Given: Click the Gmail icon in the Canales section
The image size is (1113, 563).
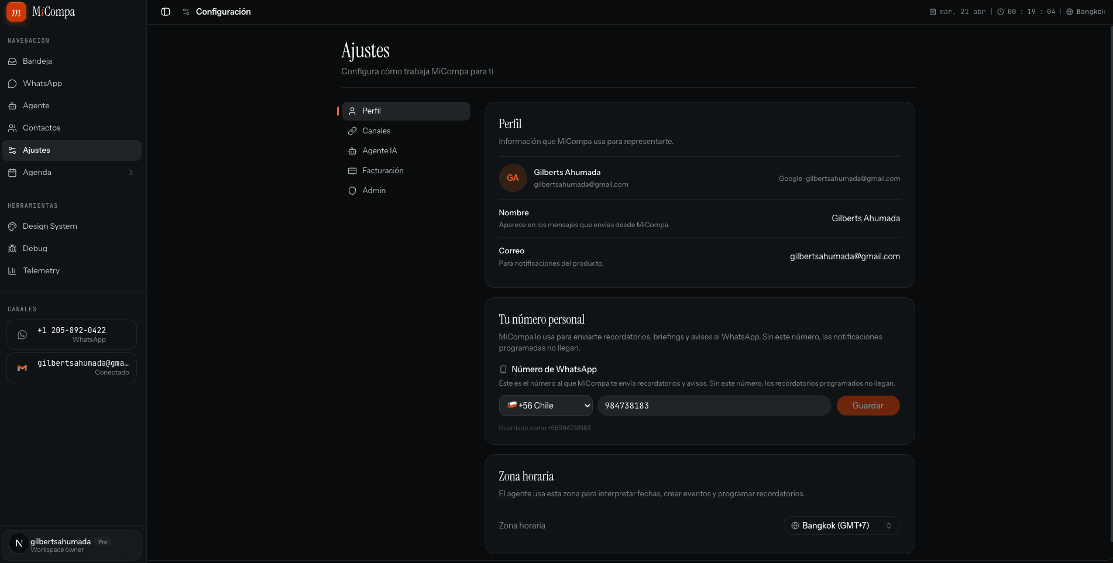Looking at the screenshot, I should click(x=22, y=368).
